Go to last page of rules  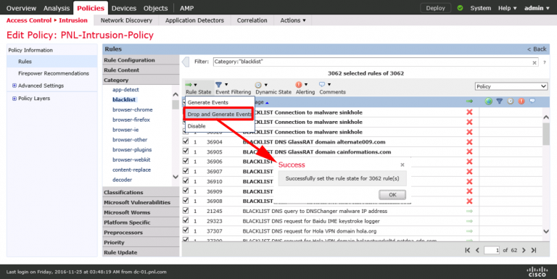tap(534, 250)
